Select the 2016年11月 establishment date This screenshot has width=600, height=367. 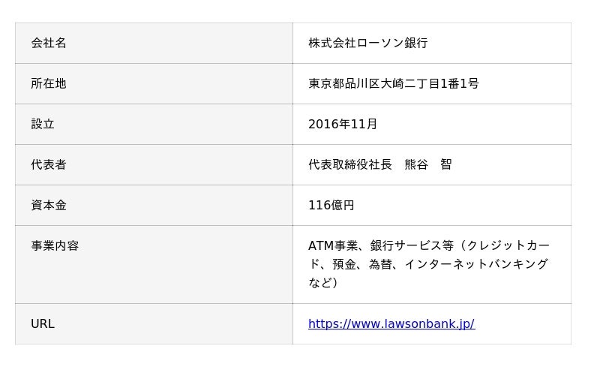coord(343,125)
